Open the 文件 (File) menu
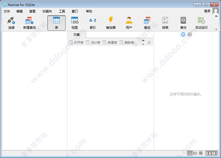Image resolution: width=221 pixels, height=158 pixels. coord(7,11)
